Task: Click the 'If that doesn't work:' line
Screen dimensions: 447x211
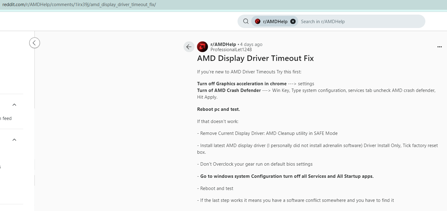Action: pos(218,121)
